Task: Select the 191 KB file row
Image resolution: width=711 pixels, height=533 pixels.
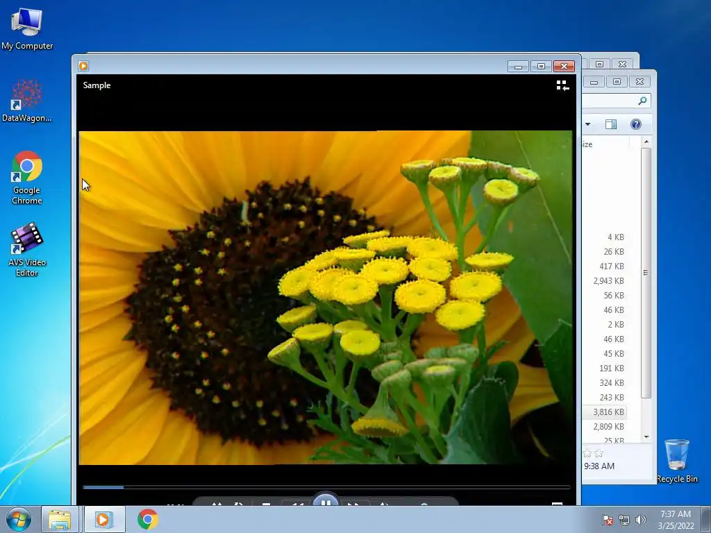Action: tap(605, 368)
